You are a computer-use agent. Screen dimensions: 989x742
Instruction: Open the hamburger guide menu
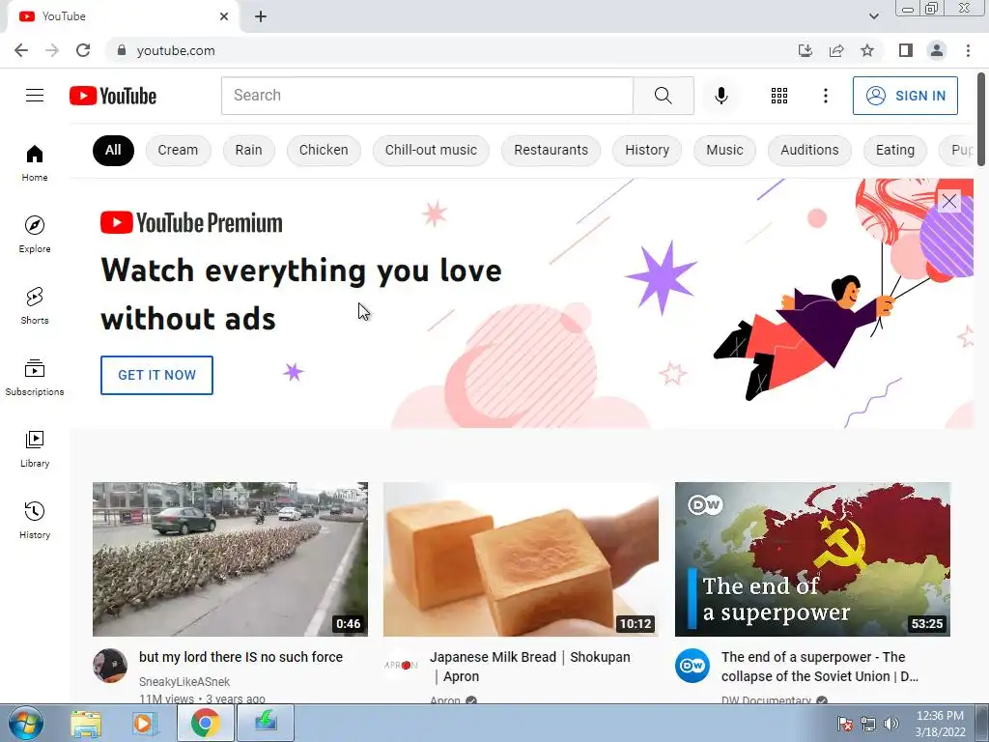click(35, 96)
